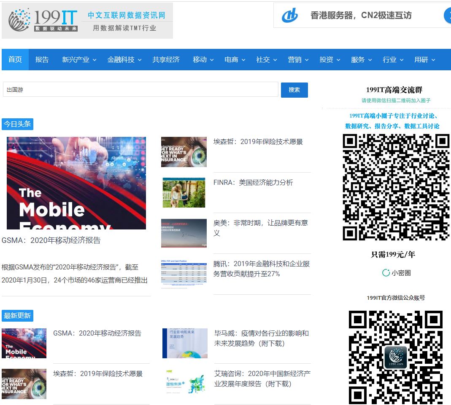
Task: Expand the 用研 dropdown chevron
Action: (433, 60)
